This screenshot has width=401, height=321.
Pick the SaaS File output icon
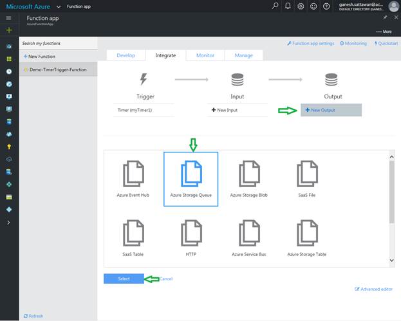tap(307, 174)
